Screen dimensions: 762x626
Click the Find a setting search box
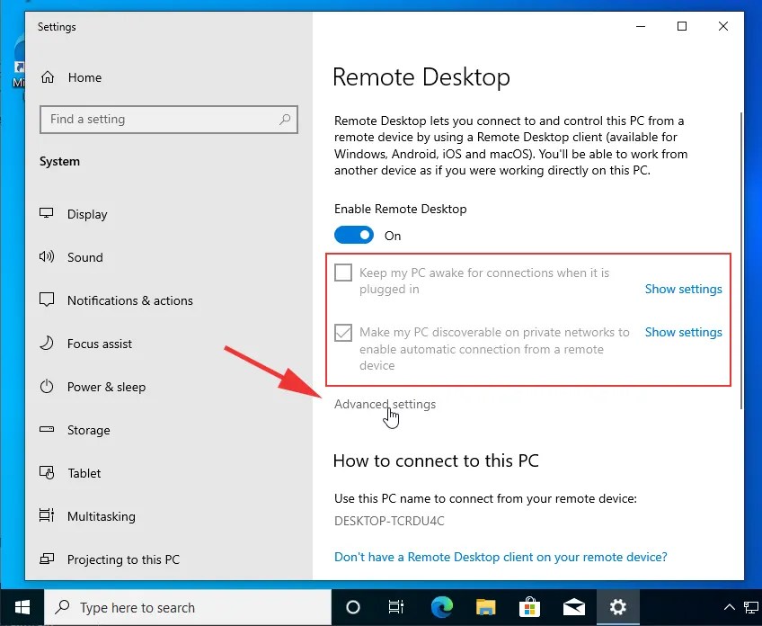click(169, 119)
